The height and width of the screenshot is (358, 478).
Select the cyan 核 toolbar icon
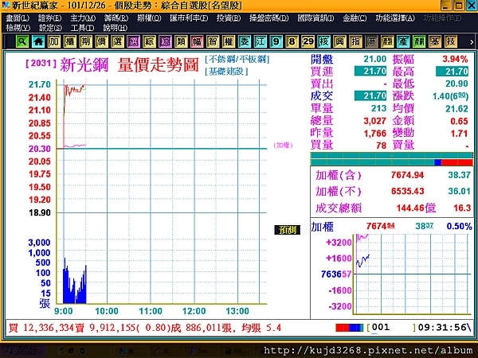[x=323, y=41]
